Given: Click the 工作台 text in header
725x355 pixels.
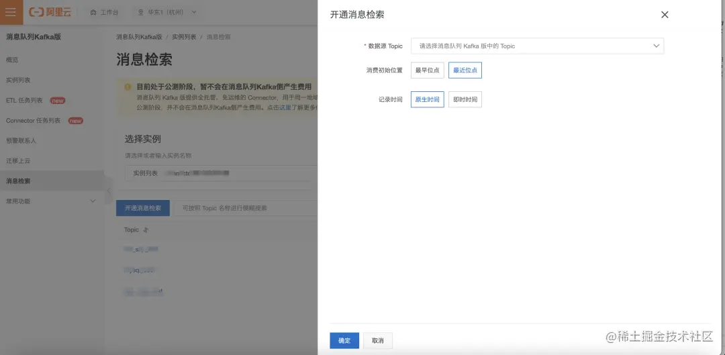Looking at the screenshot, I should pyautogui.click(x=109, y=13).
